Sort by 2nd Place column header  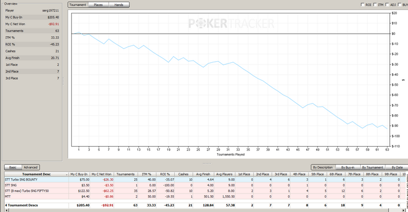pyautogui.click(x=262, y=174)
